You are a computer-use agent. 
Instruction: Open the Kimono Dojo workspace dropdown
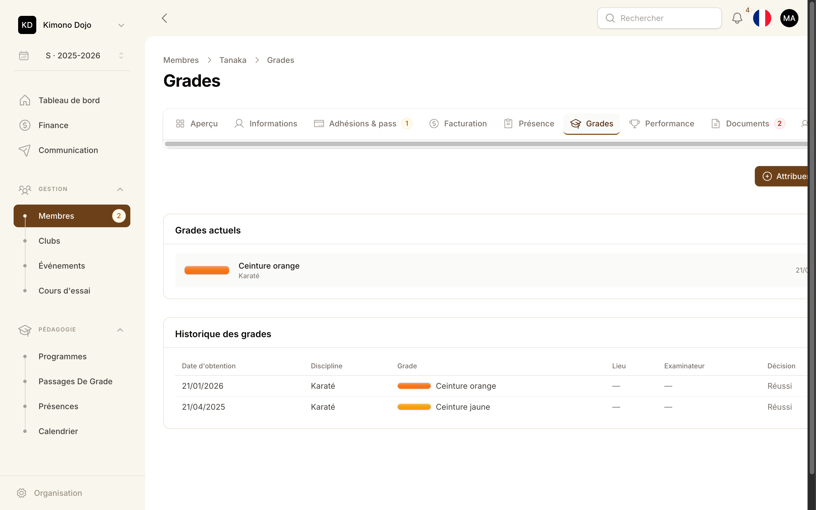click(121, 25)
